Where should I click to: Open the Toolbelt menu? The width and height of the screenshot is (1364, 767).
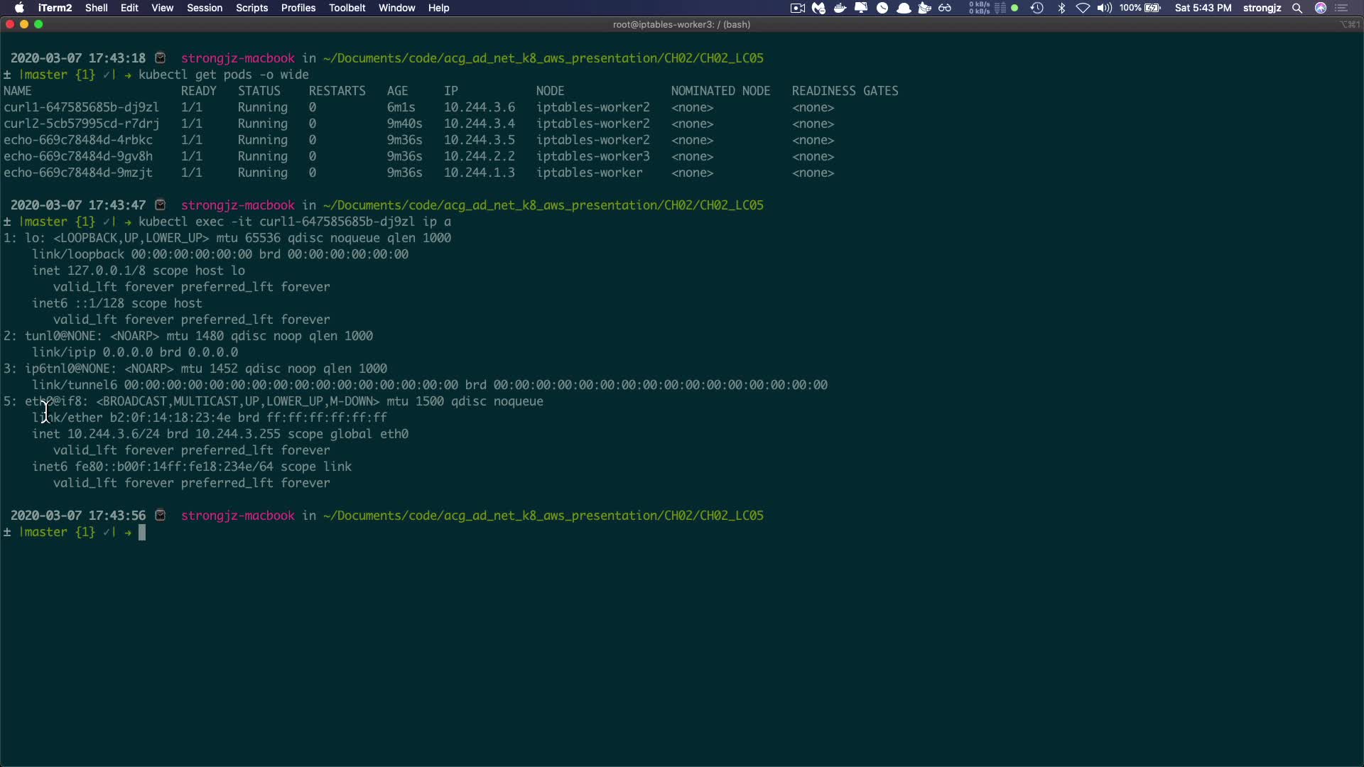tap(347, 8)
